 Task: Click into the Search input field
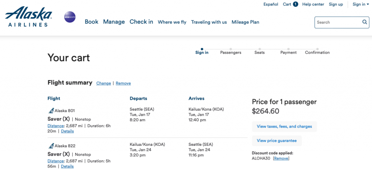coord(338,22)
